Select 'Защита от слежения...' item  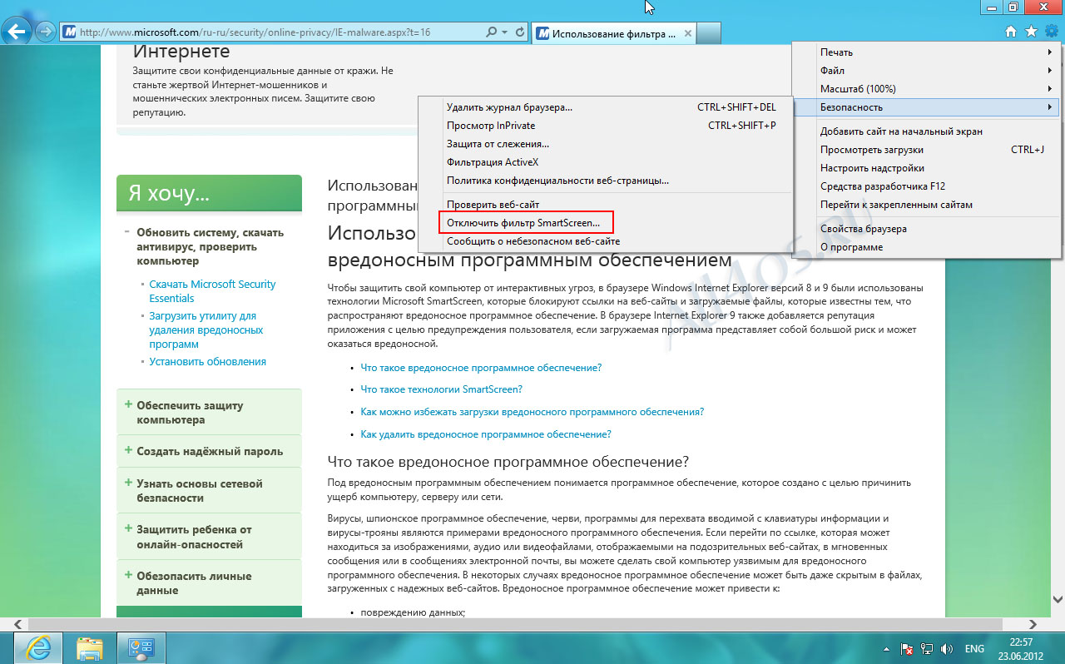pyautogui.click(x=606, y=143)
